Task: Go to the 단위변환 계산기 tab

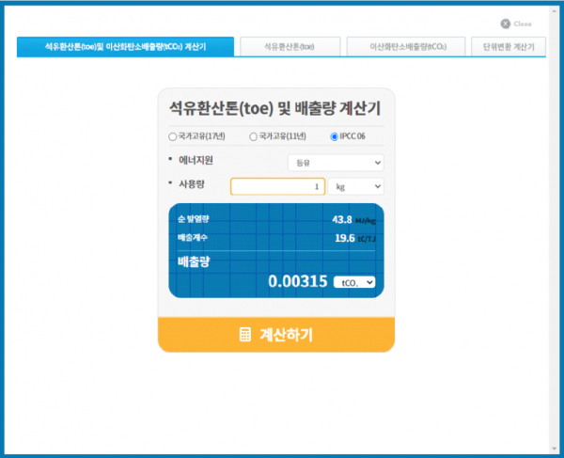Action: [x=508, y=46]
